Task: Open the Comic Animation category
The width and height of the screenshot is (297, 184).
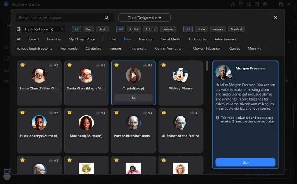Action: pos(169,49)
